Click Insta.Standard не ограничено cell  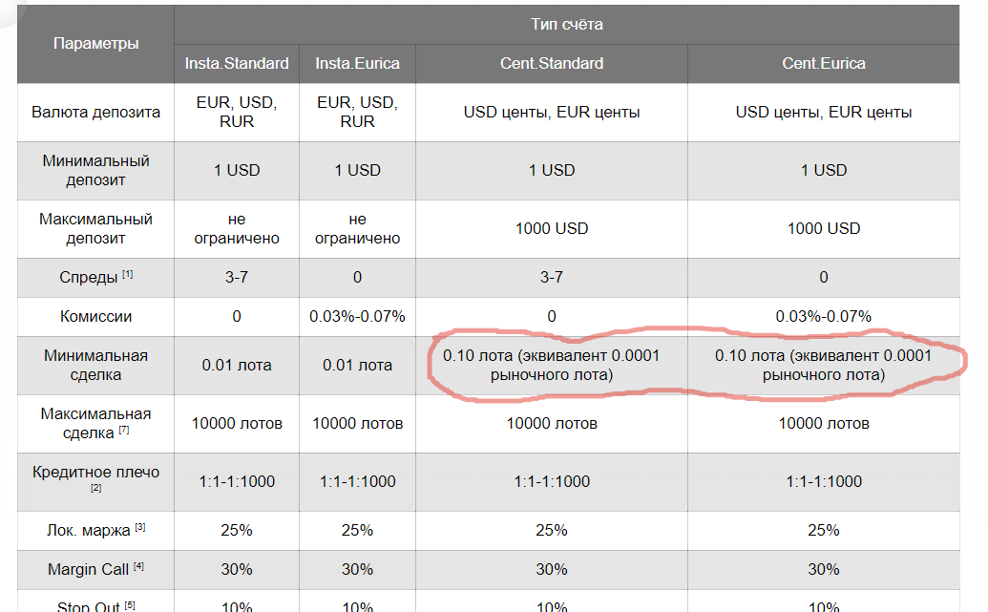coord(237,228)
